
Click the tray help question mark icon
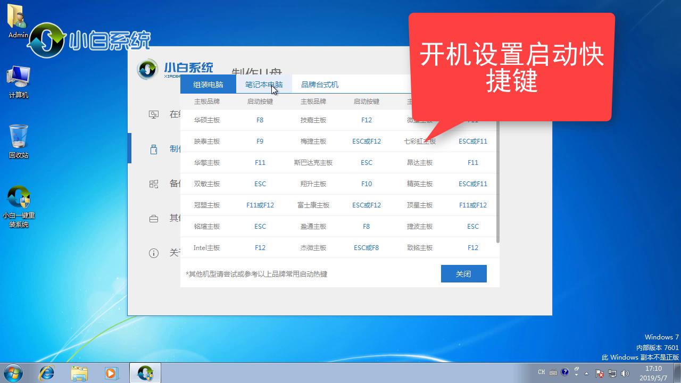[565, 372]
